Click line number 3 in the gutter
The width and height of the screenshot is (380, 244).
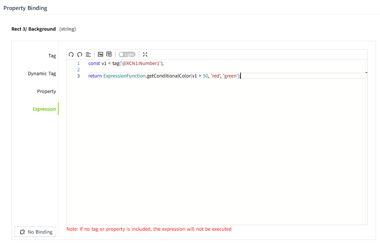(79, 76)
